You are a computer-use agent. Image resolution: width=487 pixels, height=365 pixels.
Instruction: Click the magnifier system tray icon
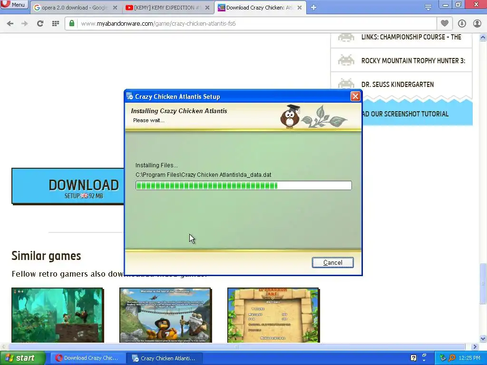(452, 358)
